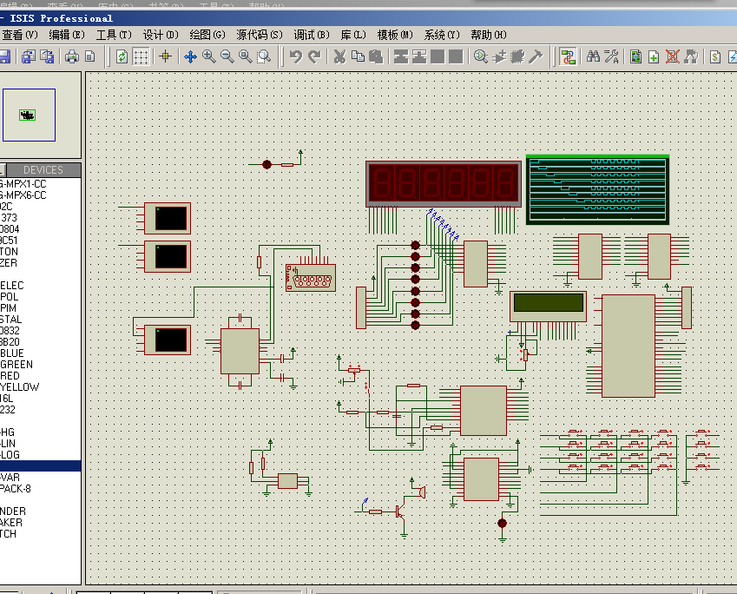The width and height of the screenshot is (737, 594).
Task: Cut selection with the scissors icon
Action: 339,57
